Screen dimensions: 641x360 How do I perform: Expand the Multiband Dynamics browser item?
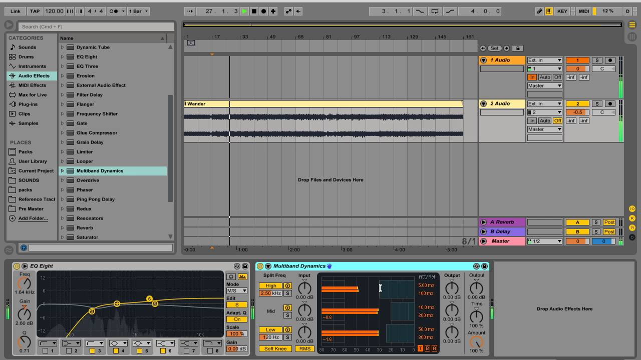pyautogui.click(x=63, y=170)
